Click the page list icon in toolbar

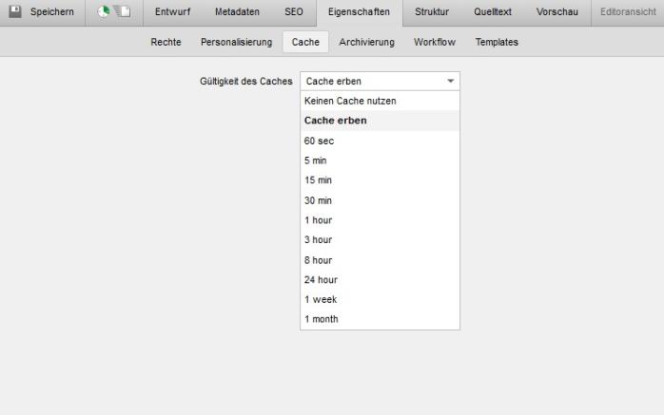click(125, 11)
